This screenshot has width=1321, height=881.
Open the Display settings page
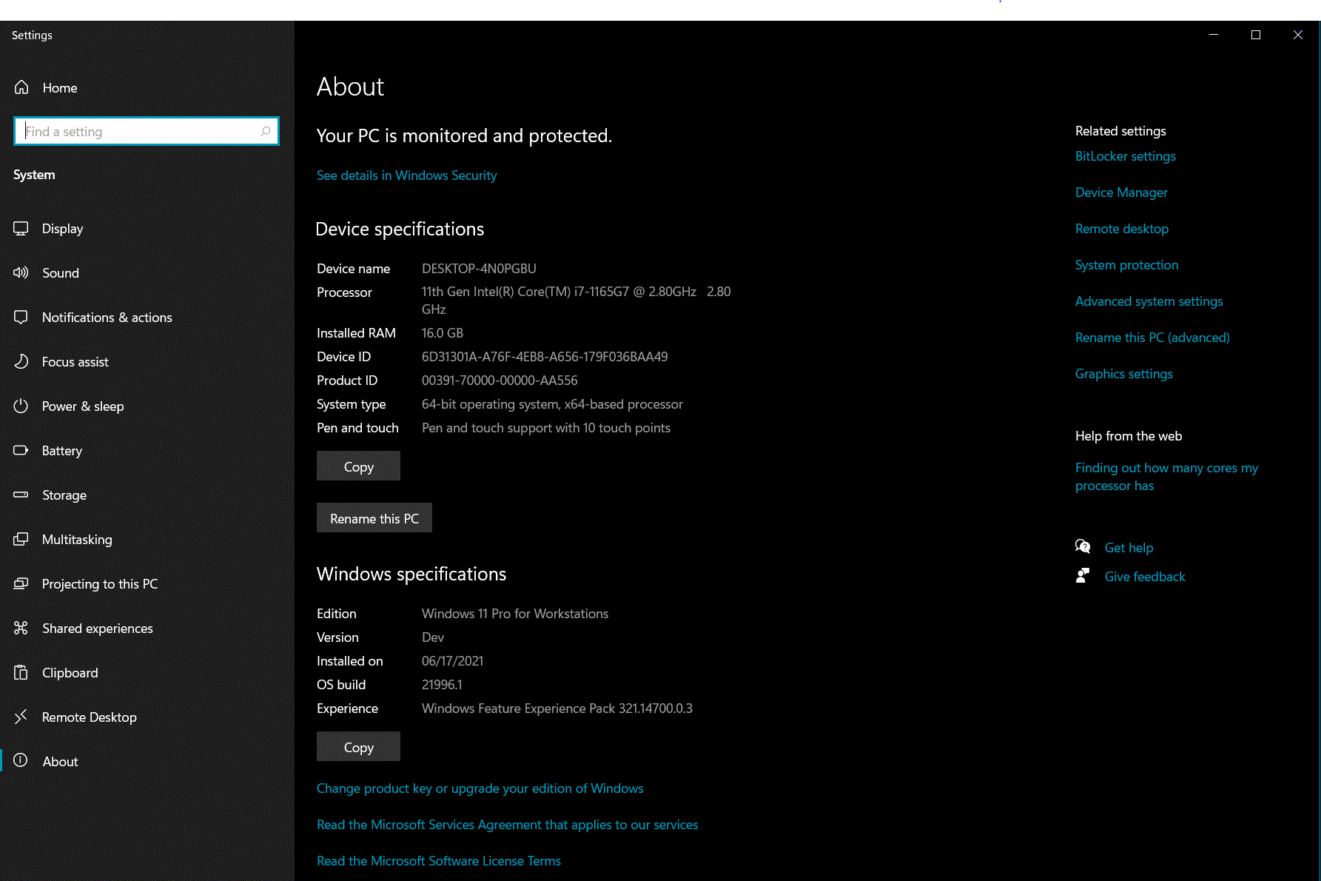[x=147, y=229]
